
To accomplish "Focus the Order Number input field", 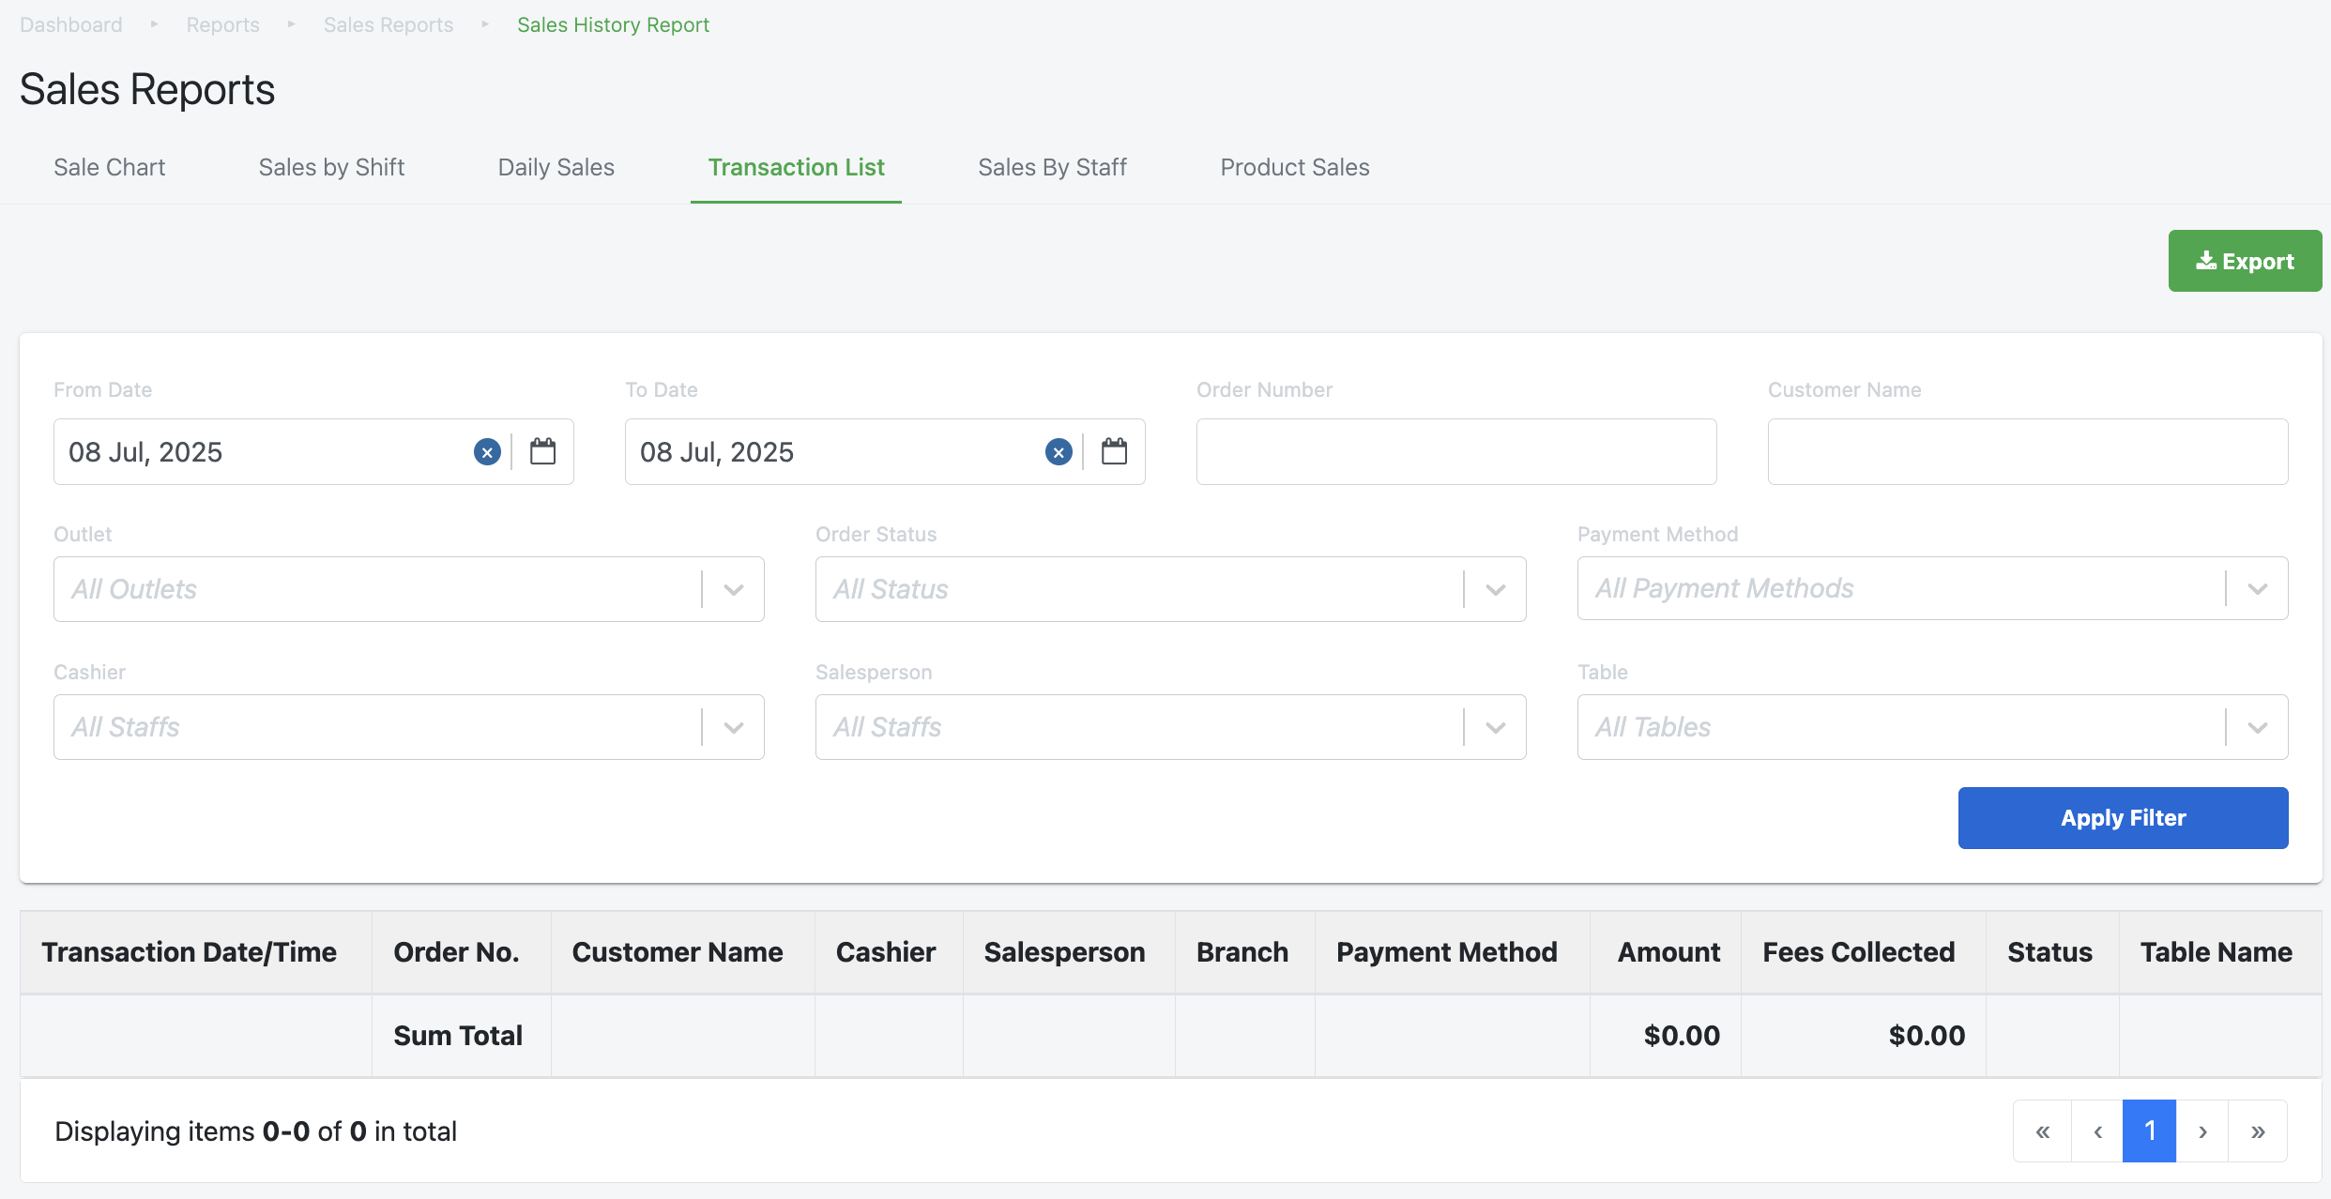I will click(1456, 452).
